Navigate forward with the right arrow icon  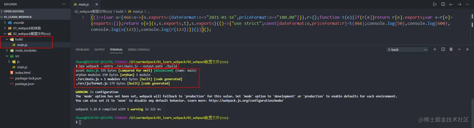[459, 4]
